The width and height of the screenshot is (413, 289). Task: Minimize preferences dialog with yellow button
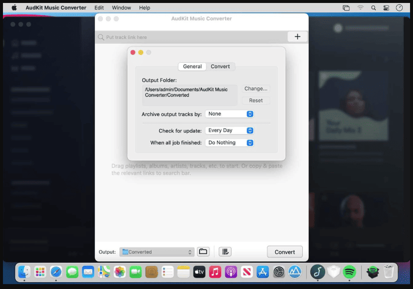click(x=141, y=52)
